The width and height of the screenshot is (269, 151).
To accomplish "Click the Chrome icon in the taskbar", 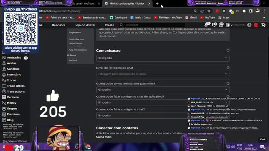I will coord(88,147).
